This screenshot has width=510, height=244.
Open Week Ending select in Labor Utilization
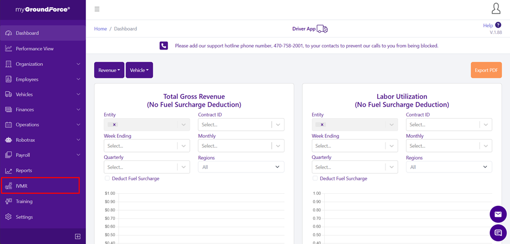tap(355, 146)
